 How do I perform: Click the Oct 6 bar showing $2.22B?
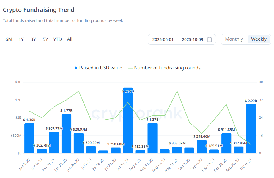coord(251,129)
